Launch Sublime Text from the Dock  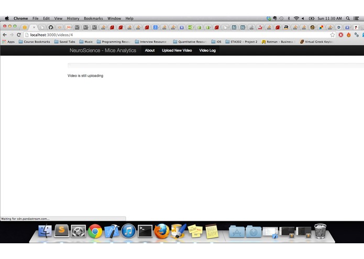click(x=61, y=231)
